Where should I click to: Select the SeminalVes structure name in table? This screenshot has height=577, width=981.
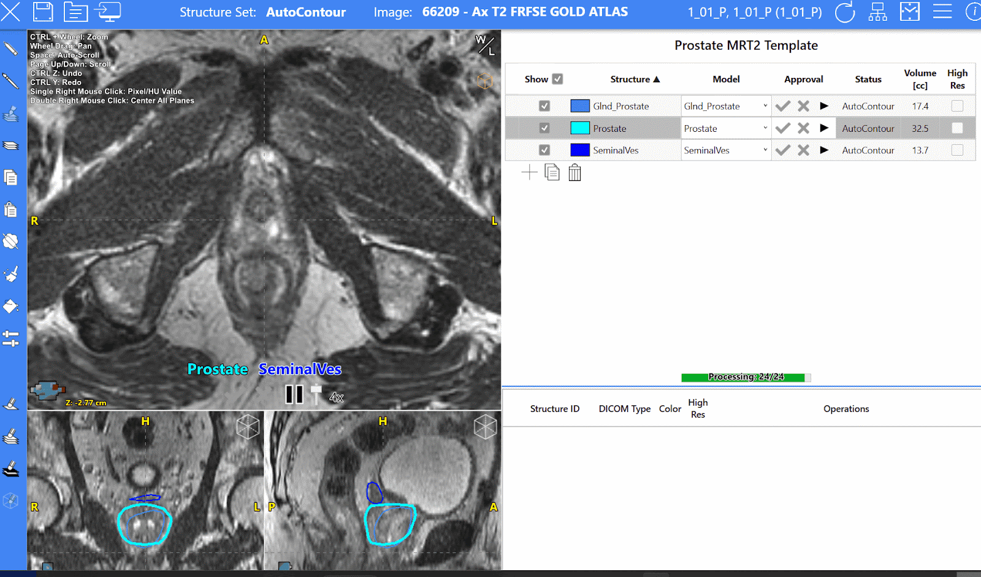616,150
